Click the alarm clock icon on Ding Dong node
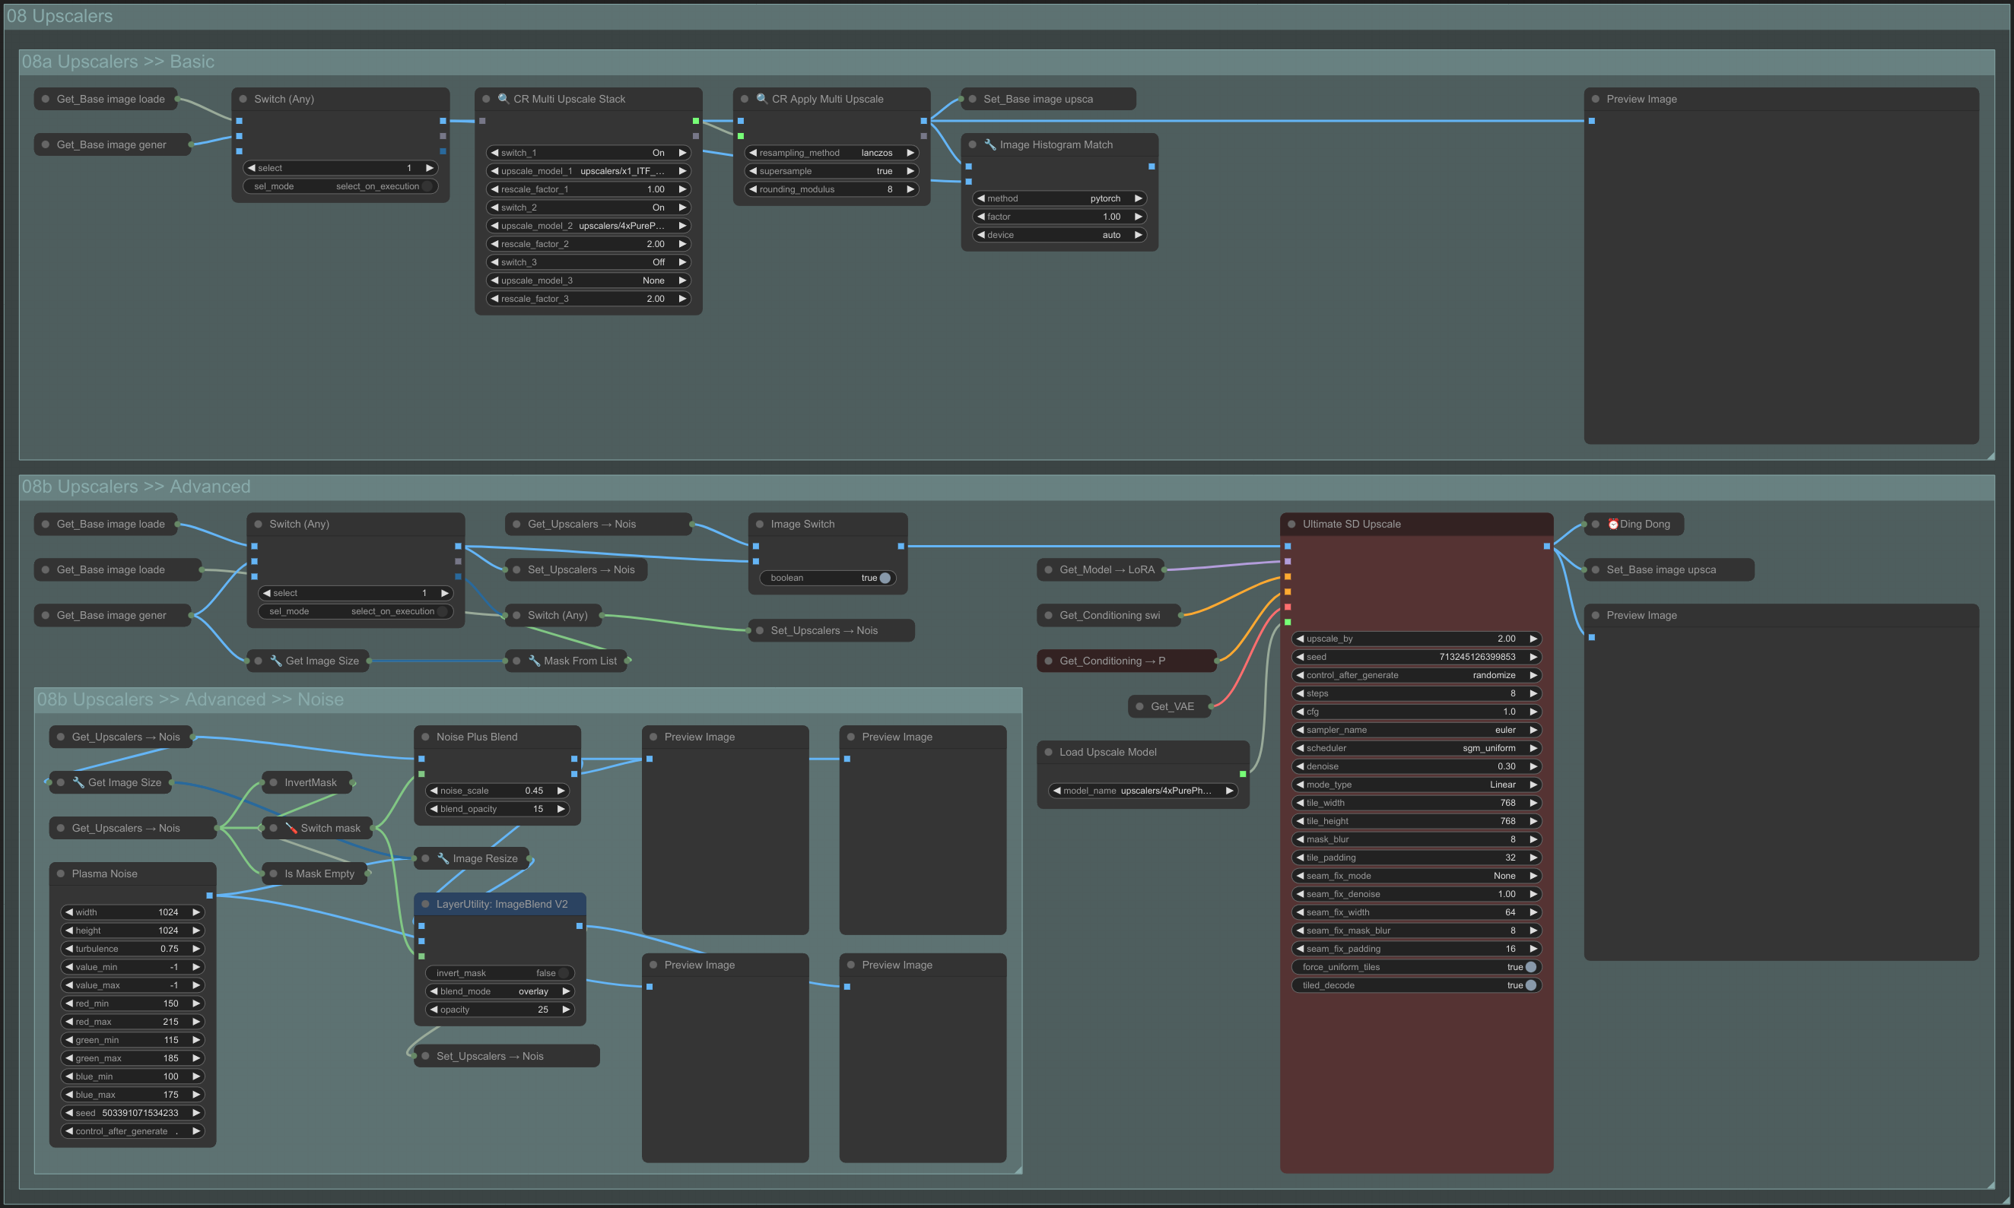Image resolution: width=2014 pixels, height=1208 pixels. (1612, 525)
